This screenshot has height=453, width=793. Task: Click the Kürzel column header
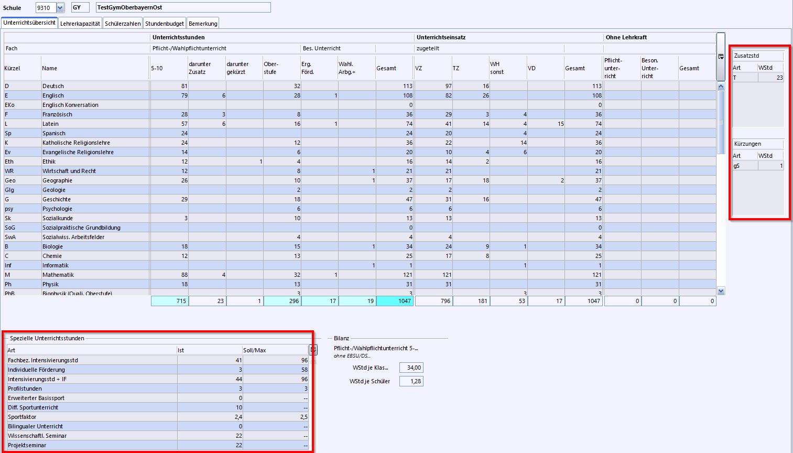point(23,68)
